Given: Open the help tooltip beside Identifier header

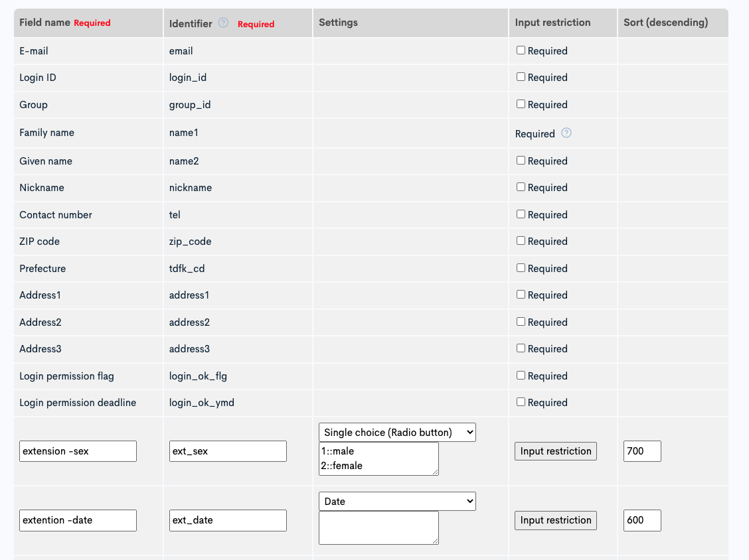Looking at the screenshot, I should [222, 22].
